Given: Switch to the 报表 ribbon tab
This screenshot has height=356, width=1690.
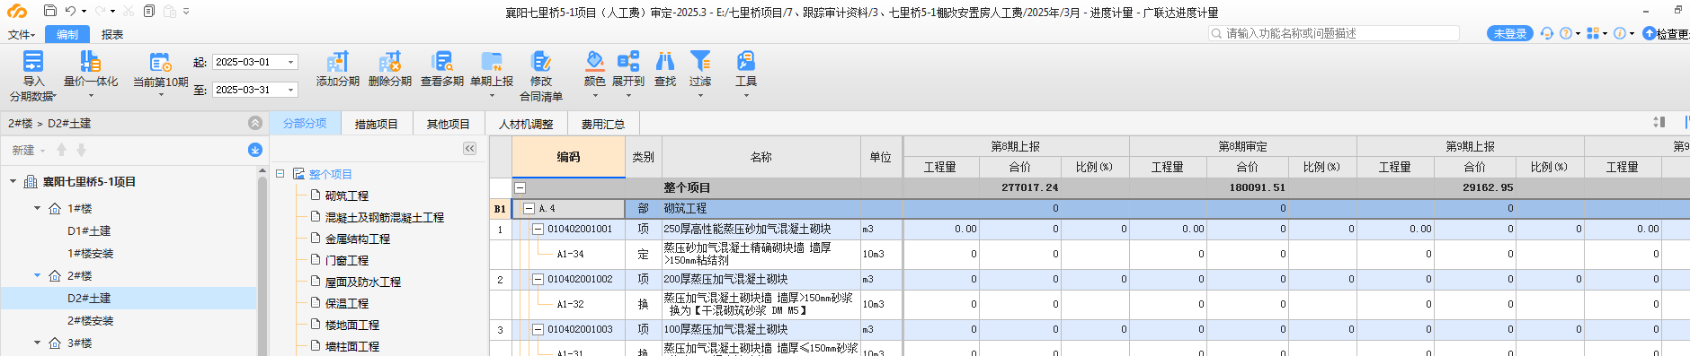Looking at the screenshot, I should click(x=112, y=34).
